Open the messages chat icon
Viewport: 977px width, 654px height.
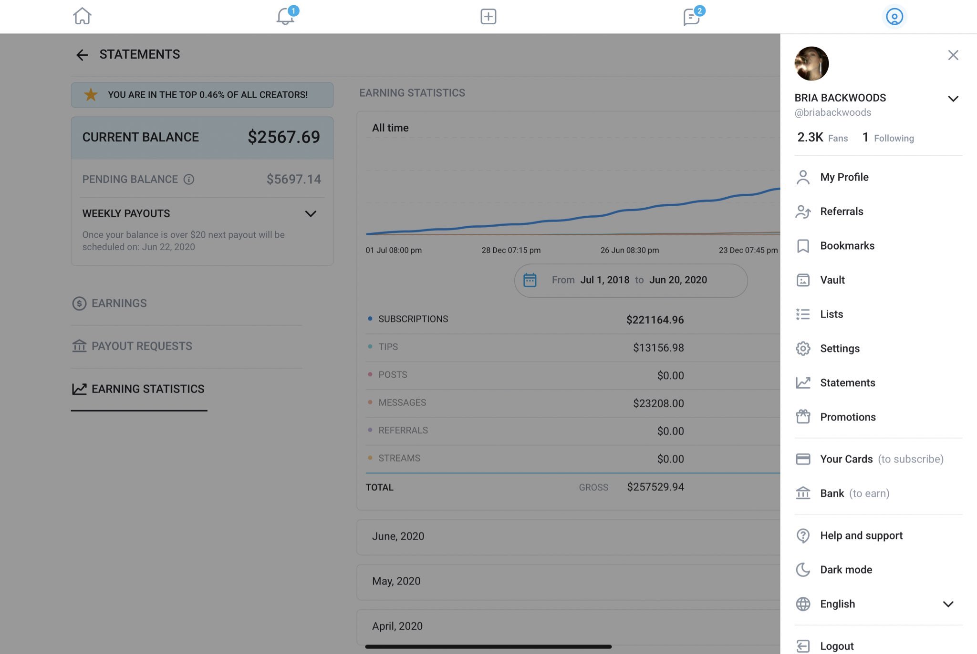pyautogui.click(x=691, y=17)
